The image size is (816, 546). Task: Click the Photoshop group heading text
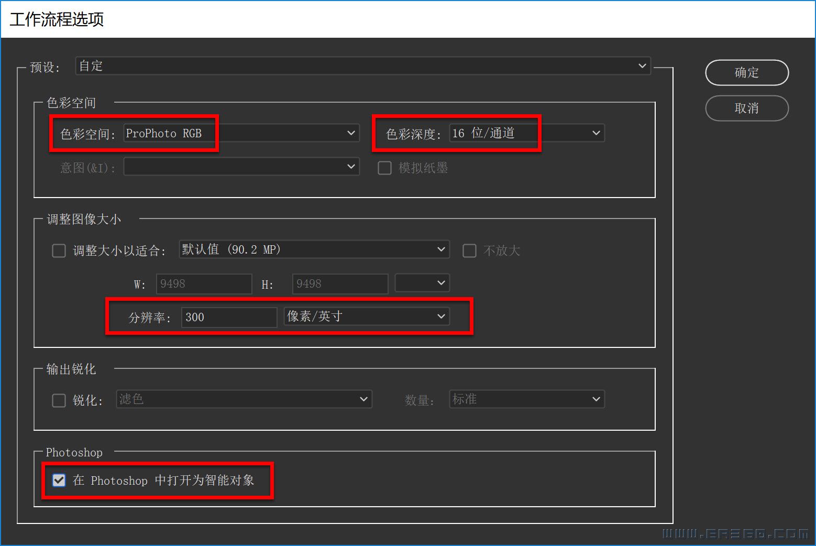[x=74, y=452]
